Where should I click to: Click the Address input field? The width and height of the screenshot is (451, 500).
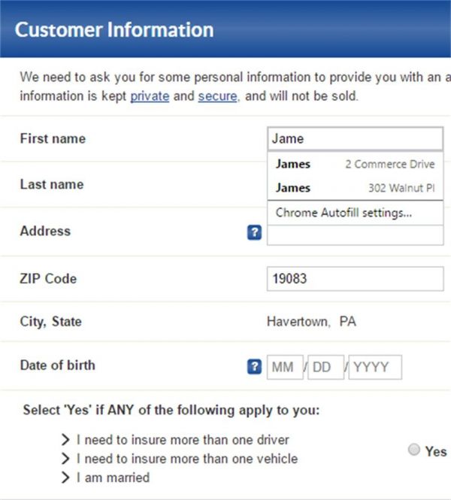point(355,235)
